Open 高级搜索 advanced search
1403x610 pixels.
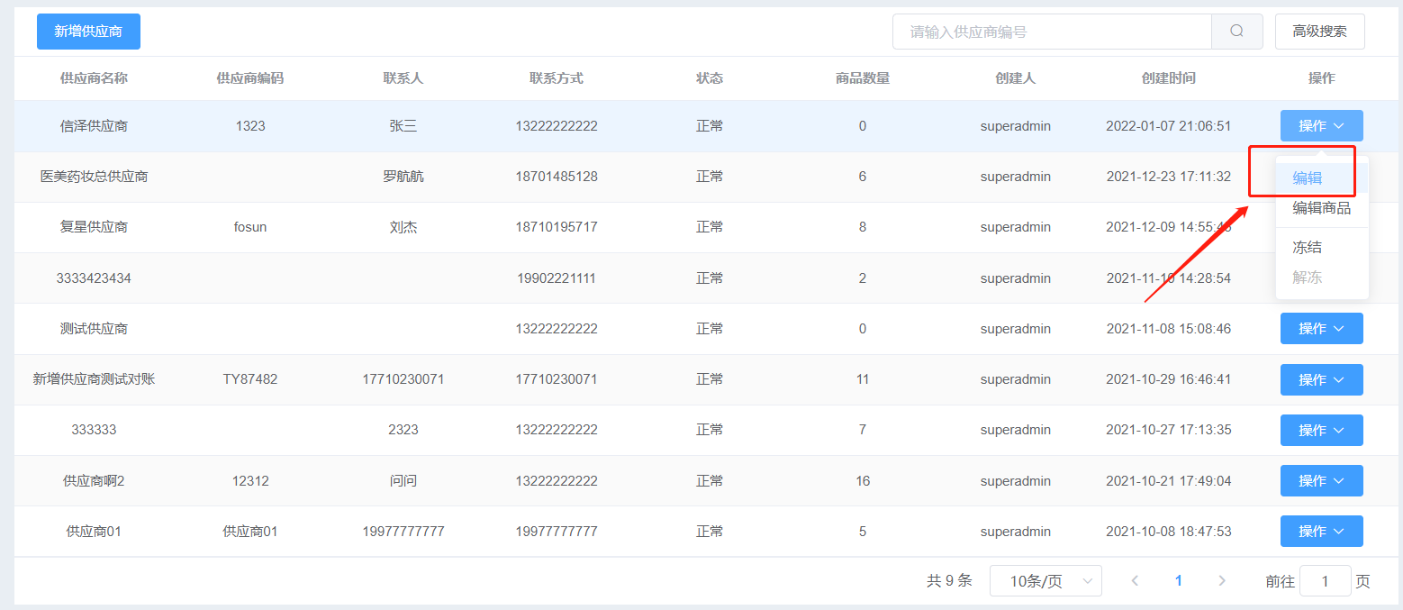click(1320, 32)
